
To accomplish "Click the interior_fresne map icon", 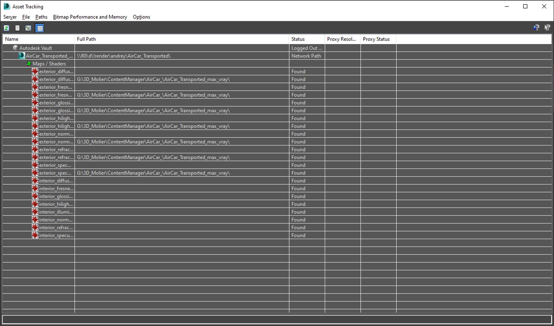I will (x=35, y=188).
